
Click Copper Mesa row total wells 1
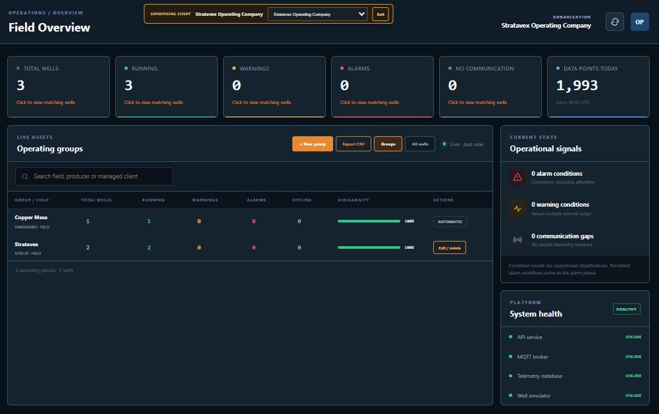coord(88,221)
